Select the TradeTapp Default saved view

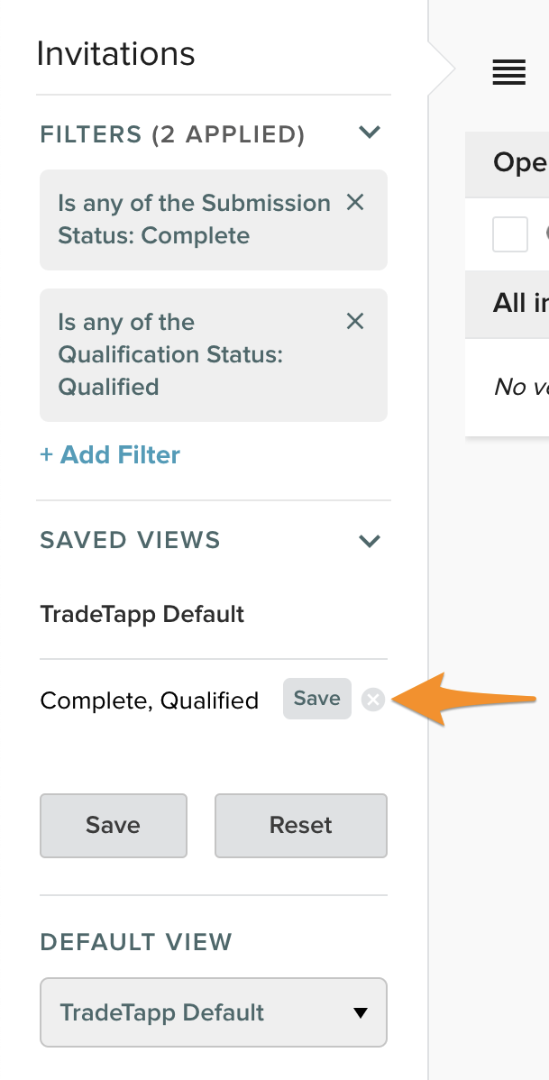click(x=142, y=615)
